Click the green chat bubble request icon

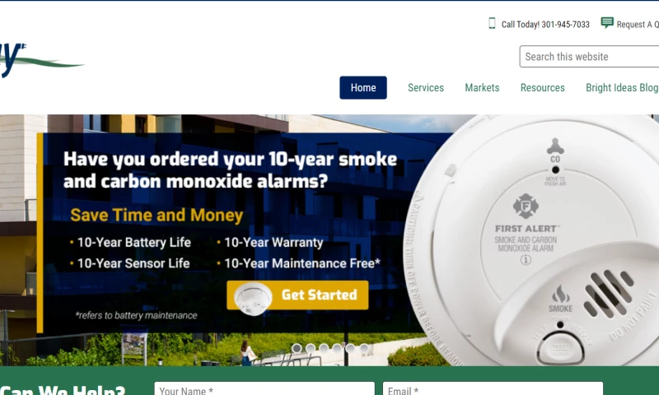coord(607,23)
